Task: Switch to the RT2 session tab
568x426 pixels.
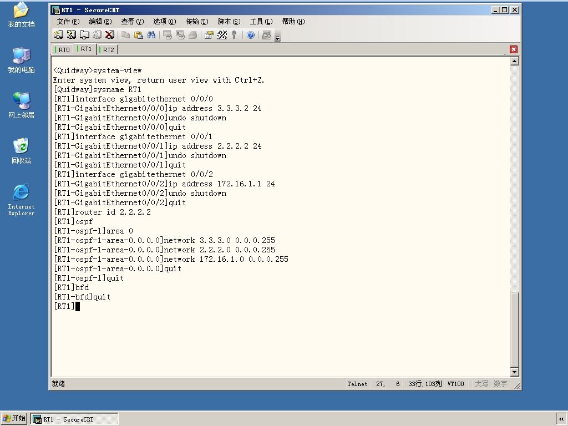Action: click(x=108, y=49)
